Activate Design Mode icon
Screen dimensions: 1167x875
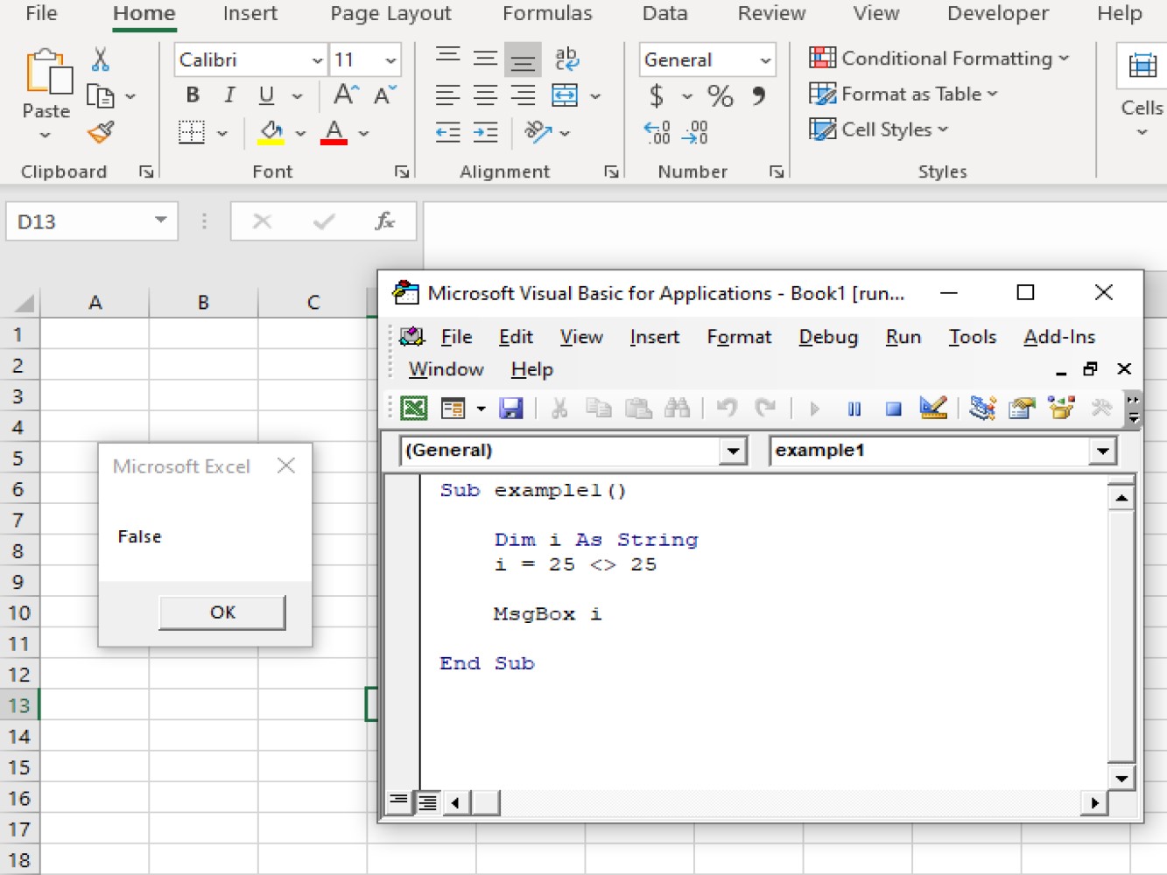933,408
